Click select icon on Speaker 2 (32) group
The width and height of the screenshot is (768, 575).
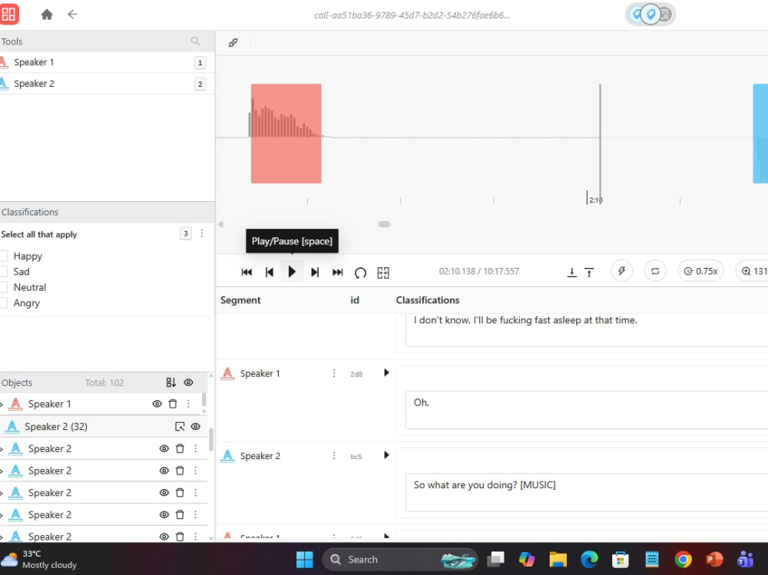tap(180, 427)
